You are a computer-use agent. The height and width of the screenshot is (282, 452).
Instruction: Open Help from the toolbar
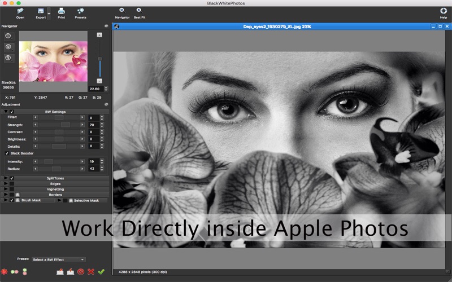pyautogui.click(x=444, y=13)
